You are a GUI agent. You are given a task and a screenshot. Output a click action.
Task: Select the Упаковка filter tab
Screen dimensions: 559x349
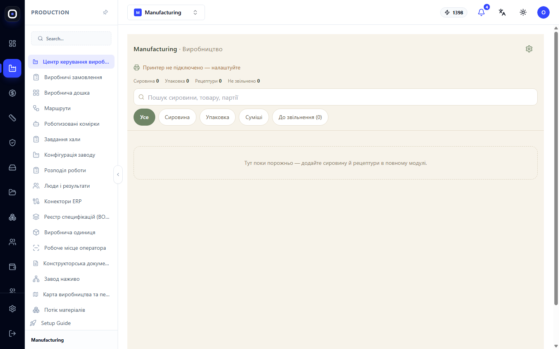pos(217,117)
